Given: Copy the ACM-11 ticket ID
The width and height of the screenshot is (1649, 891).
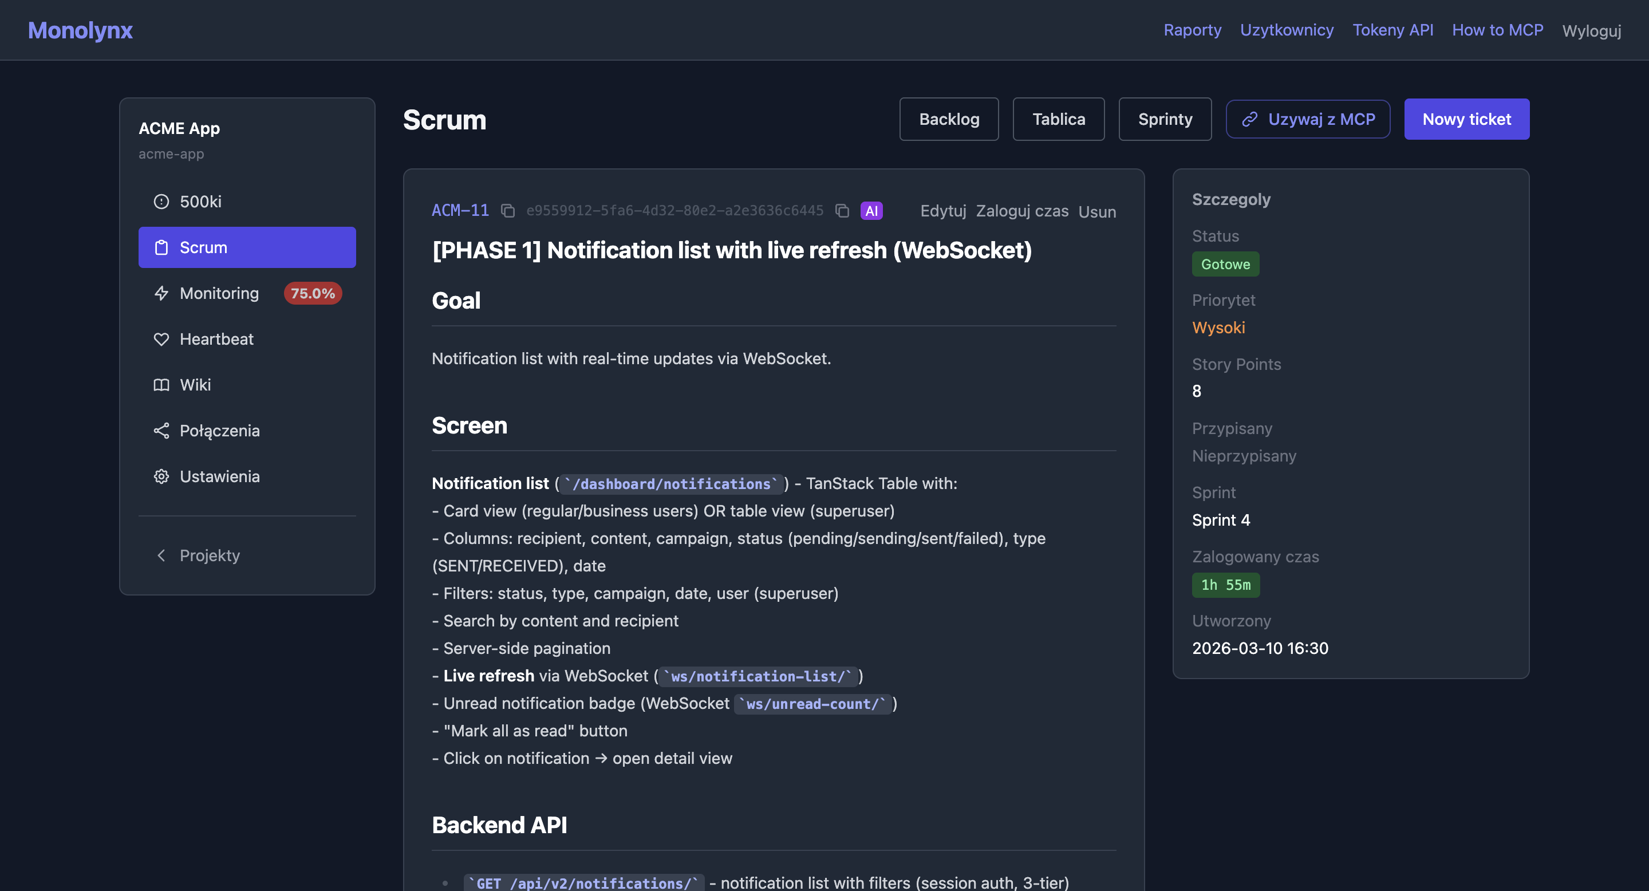Looking at the screenshot, I should pos(508,210).
